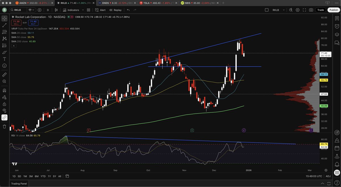Select the RKLB tab
This screenshot has width=341, height=187.
(76, 3)
